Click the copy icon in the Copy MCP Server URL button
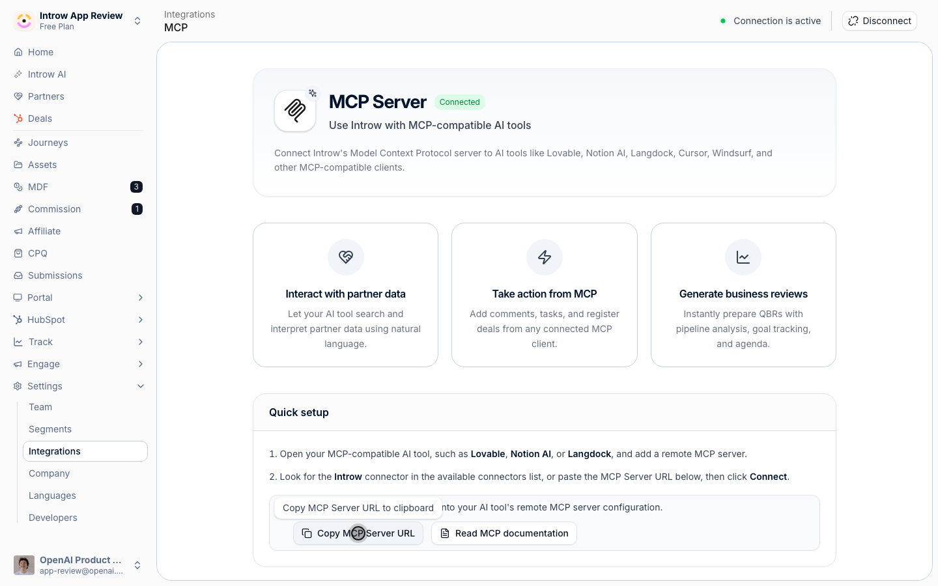 [307, 533]
